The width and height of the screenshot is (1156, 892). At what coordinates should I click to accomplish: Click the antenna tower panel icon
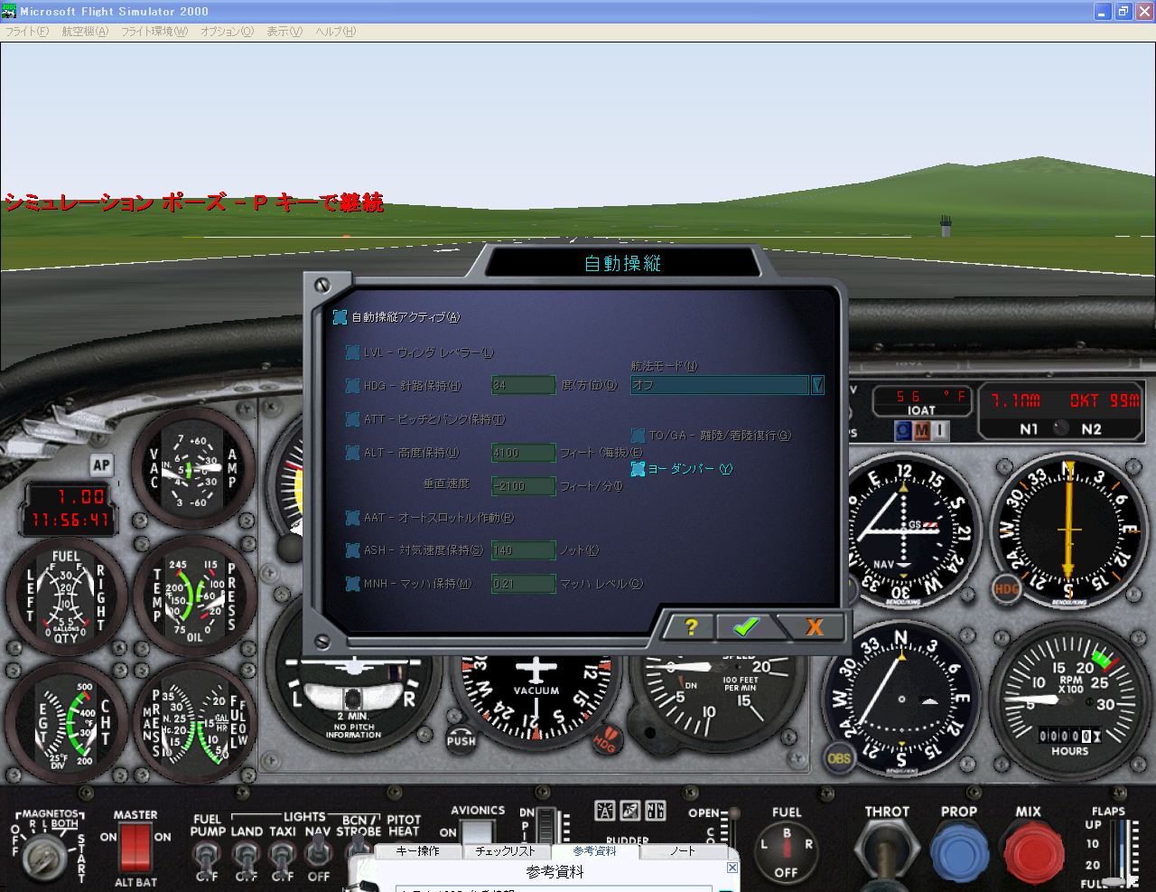604,811
